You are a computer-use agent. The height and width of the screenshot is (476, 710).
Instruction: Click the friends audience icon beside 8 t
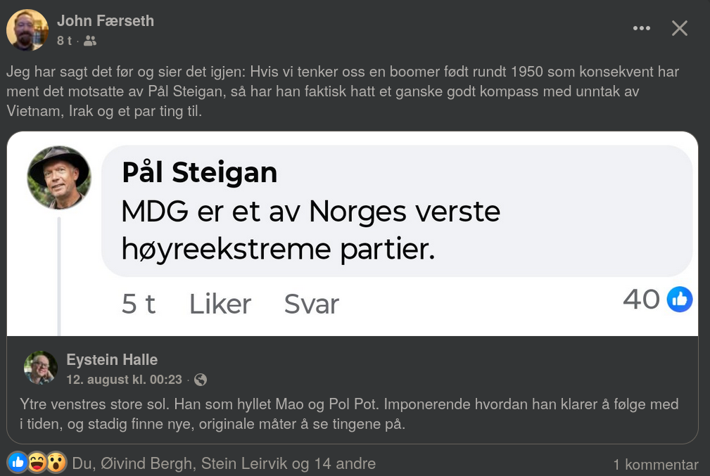click(90, 41)
